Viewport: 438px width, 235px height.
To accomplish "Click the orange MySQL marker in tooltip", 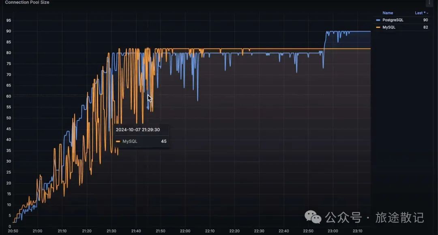I will point(118,142).
